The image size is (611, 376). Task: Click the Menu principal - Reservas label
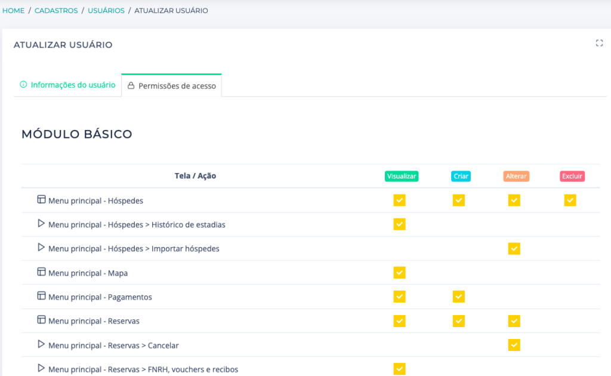pyautogui.click(x=94, y=321)
